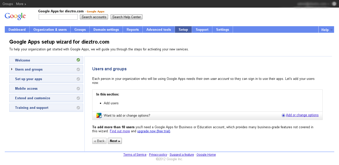The width and height of the screenshot is (339, 165).
Task: Switch to the Dashboard tab
Action: tap(17, 30)
